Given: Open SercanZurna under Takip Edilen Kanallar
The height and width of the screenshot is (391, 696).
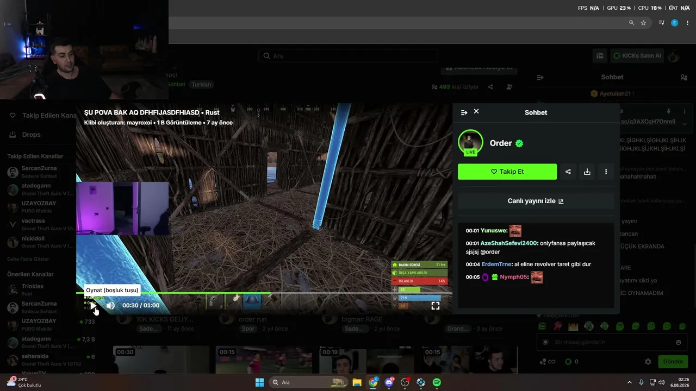Looking at the screenshot, I should (38, 172).
